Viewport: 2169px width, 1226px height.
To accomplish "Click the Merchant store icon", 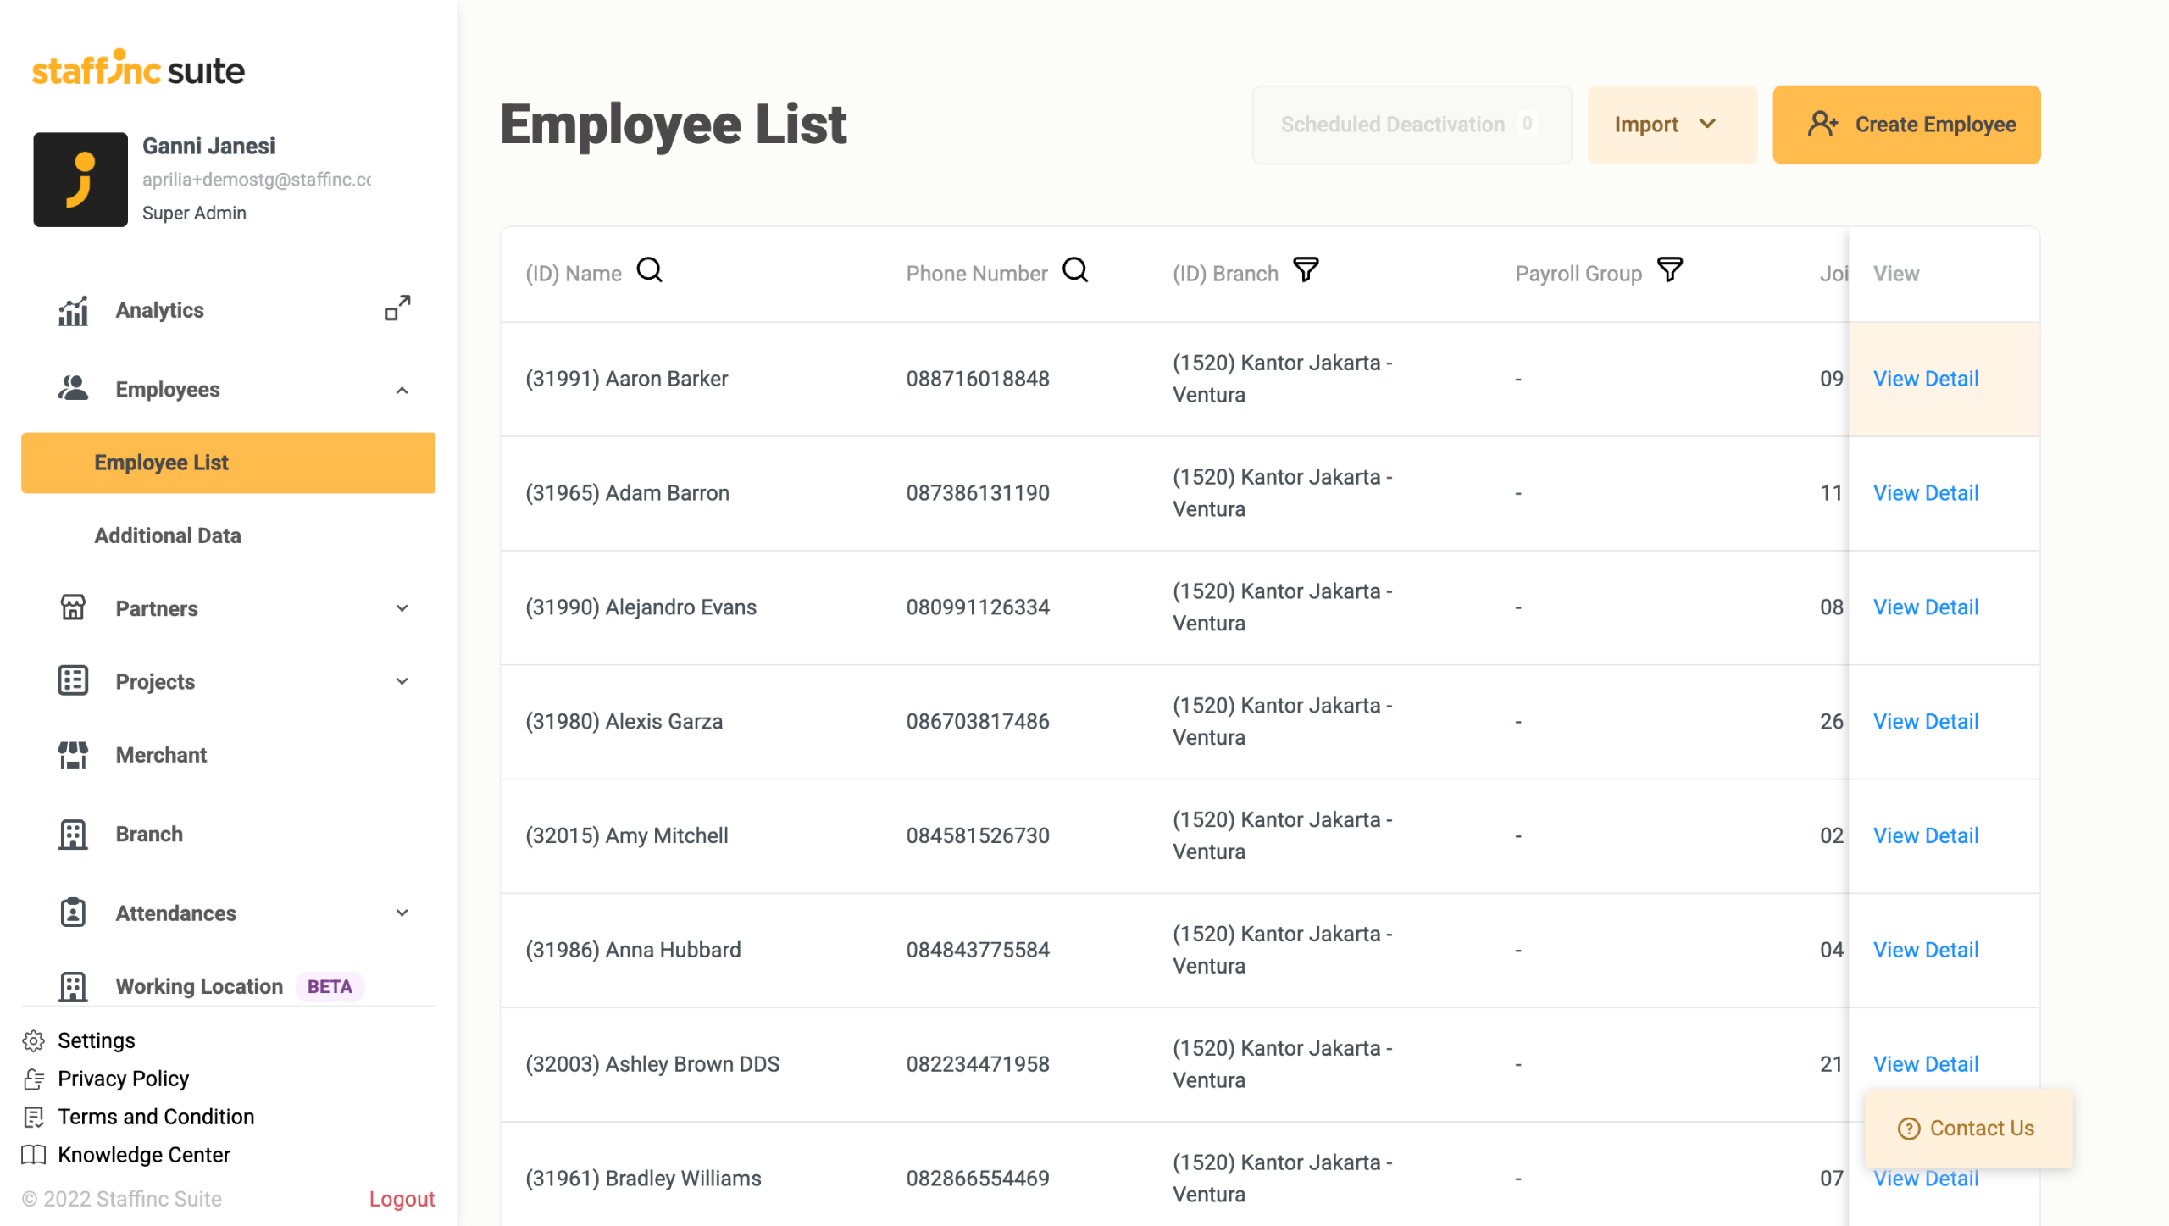I will 73,755.
